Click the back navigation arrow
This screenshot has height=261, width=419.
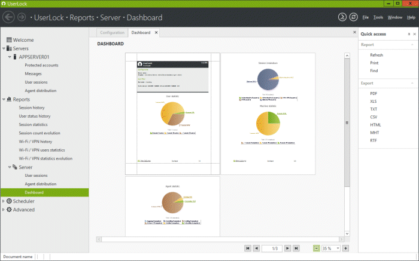tap(8, 17)
